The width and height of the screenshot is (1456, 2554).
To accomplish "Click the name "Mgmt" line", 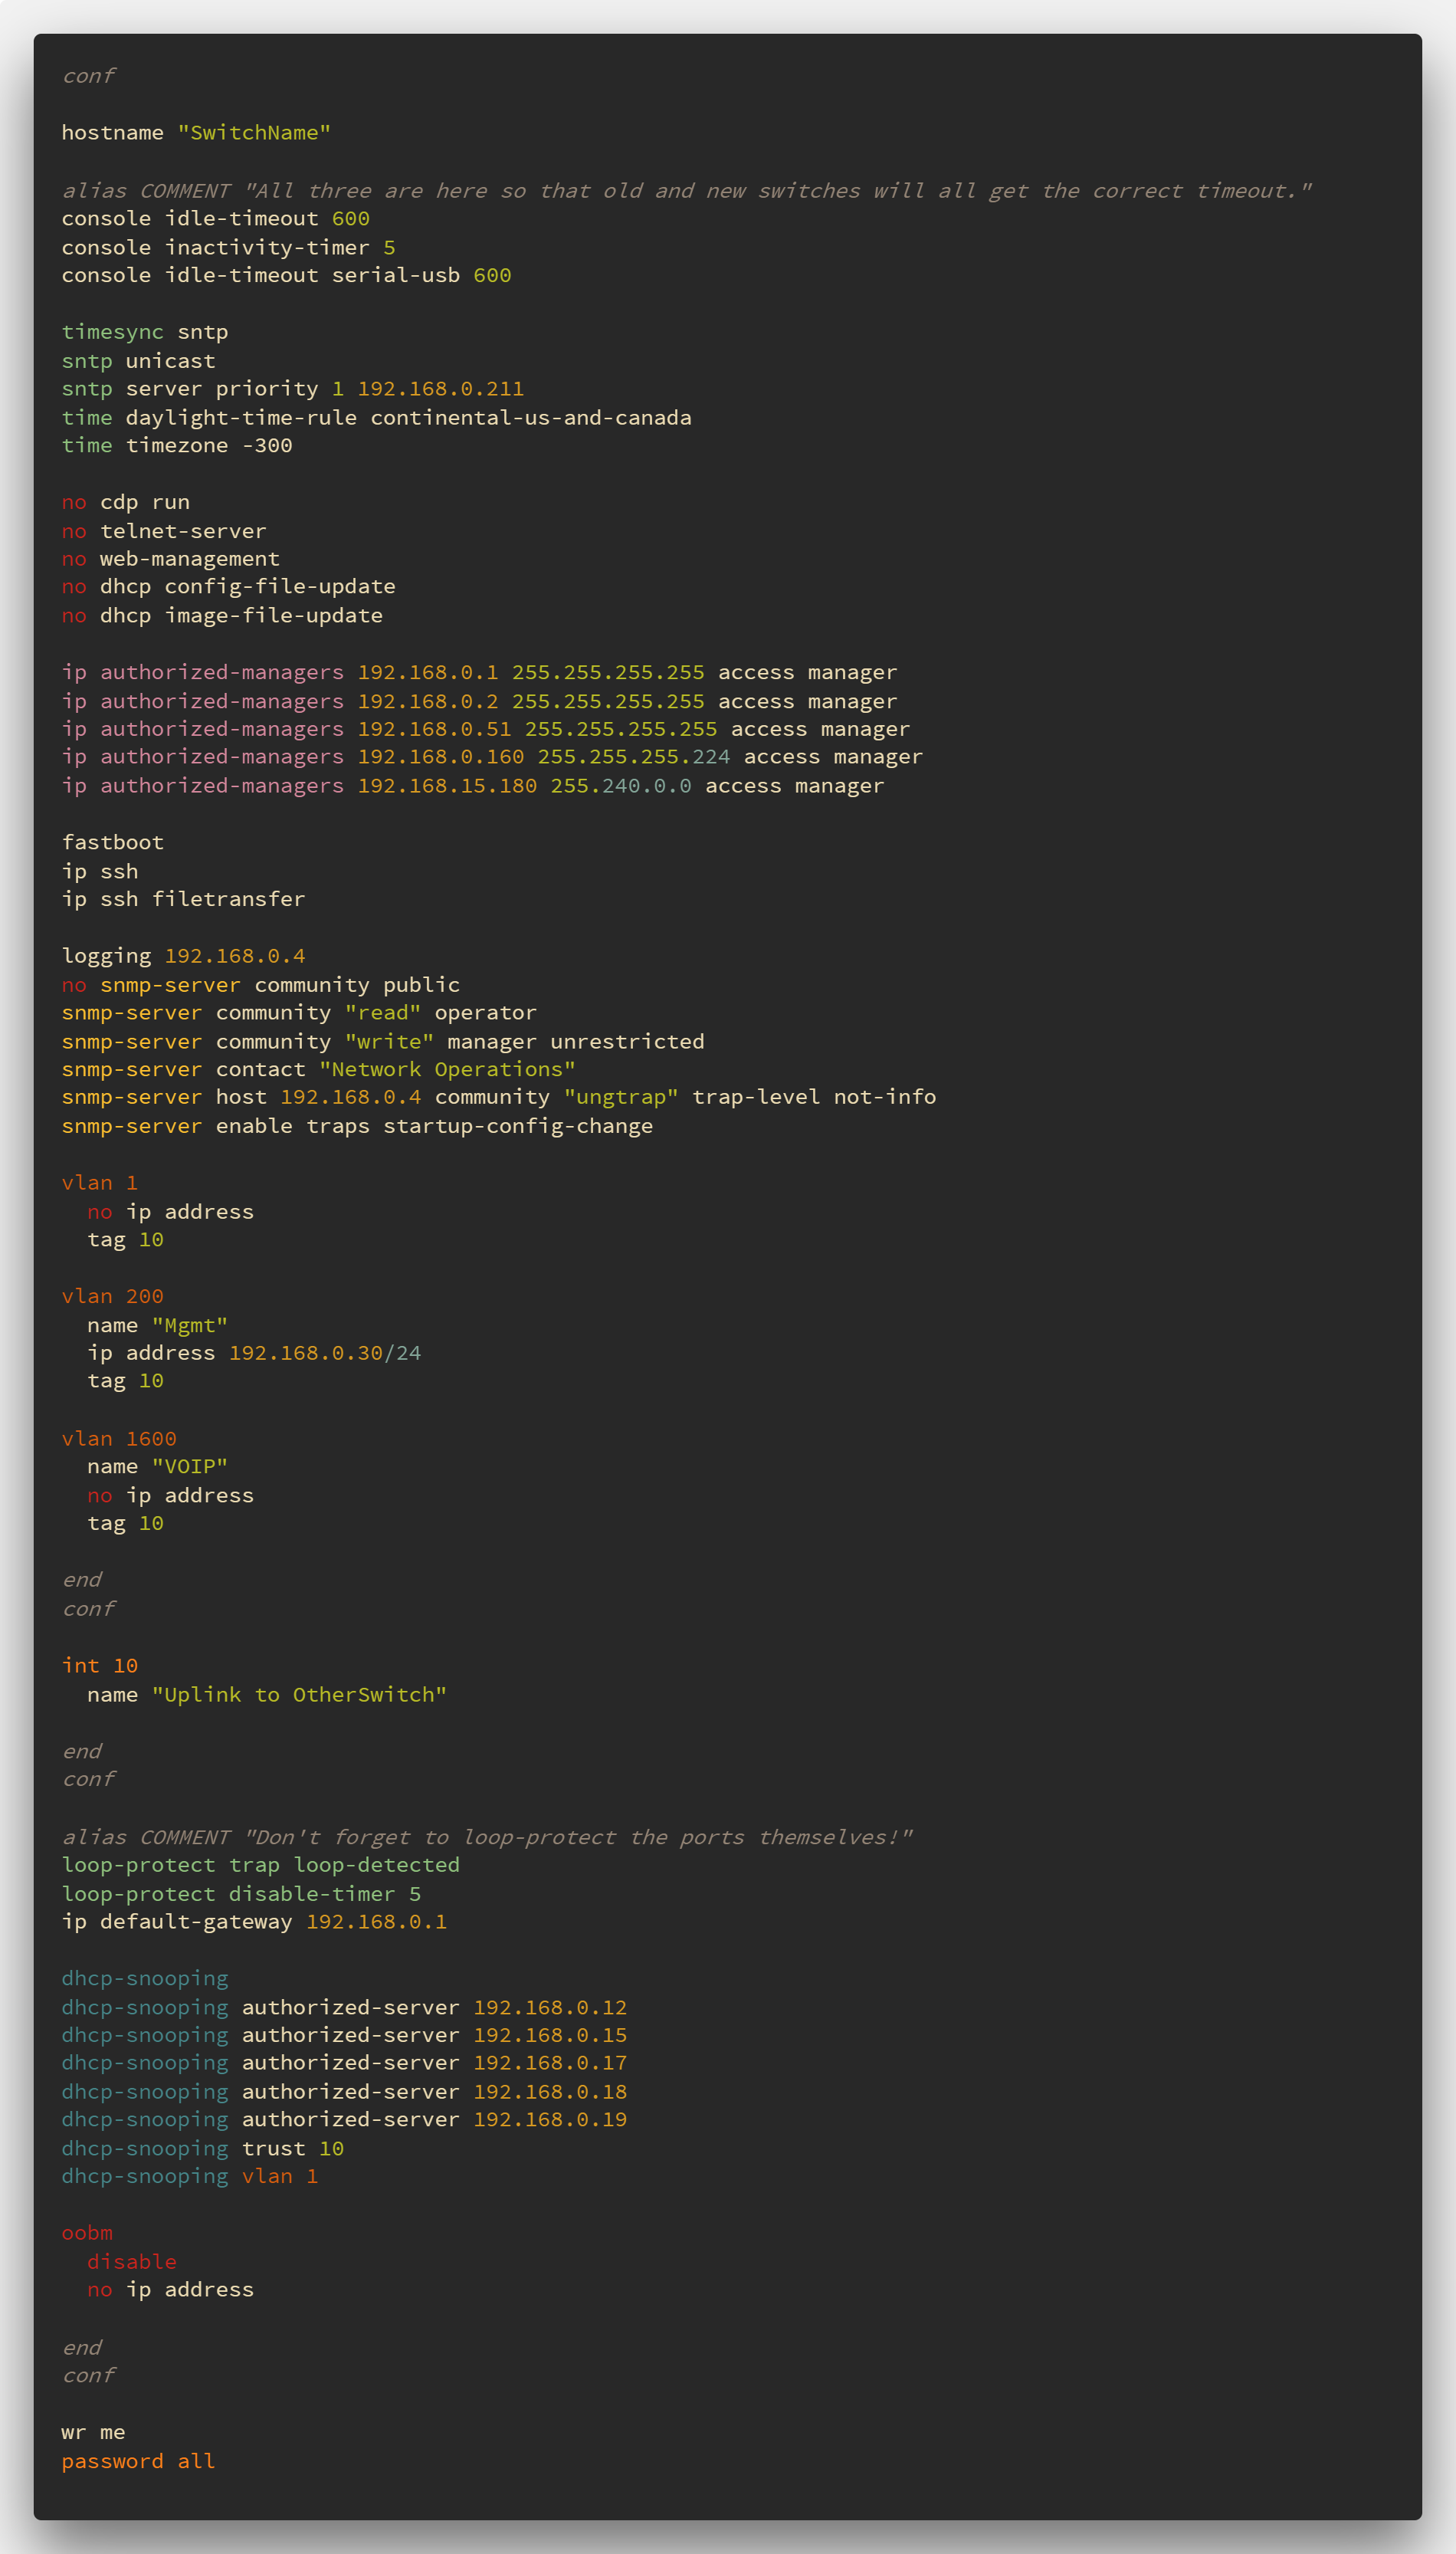I will pyautogui.click(x=158, y=1326).
